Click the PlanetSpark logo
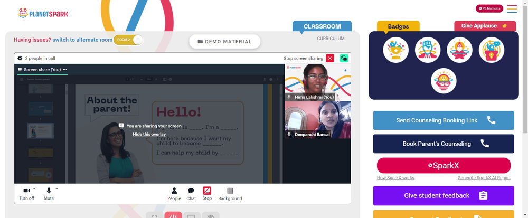The height and width of the screenshot is (218, 528). pos(43,13)
